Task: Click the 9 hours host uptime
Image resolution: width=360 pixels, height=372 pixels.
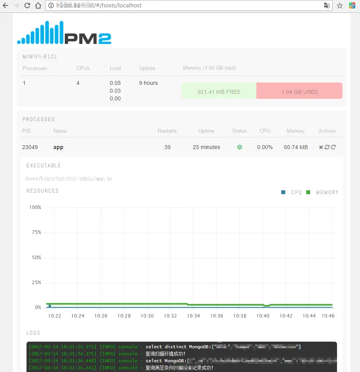Action: coord(148,83)
